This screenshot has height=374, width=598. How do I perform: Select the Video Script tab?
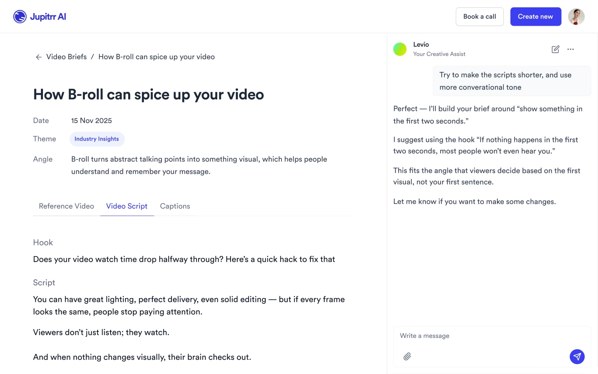coord(126,206)
